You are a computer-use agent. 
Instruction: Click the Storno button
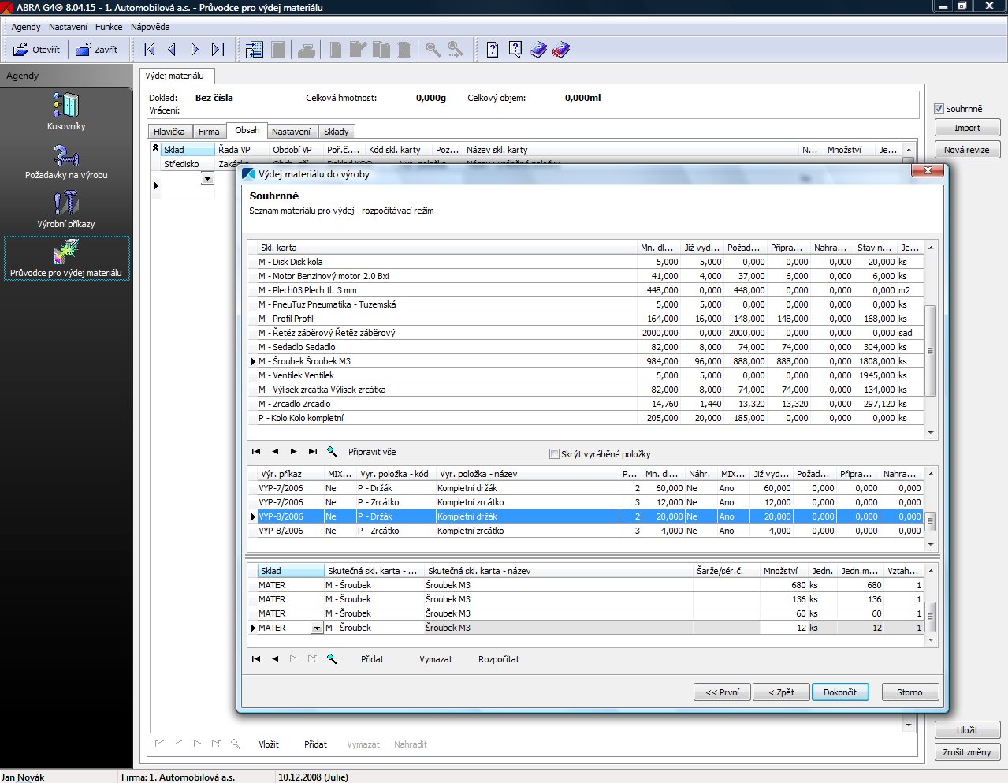(x=909, y=692)
